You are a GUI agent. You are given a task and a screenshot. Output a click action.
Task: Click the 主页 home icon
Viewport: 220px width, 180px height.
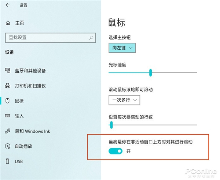click(x=8, y=23)
